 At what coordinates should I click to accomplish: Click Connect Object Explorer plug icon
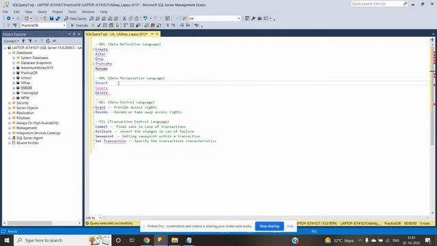click(23, 41)
